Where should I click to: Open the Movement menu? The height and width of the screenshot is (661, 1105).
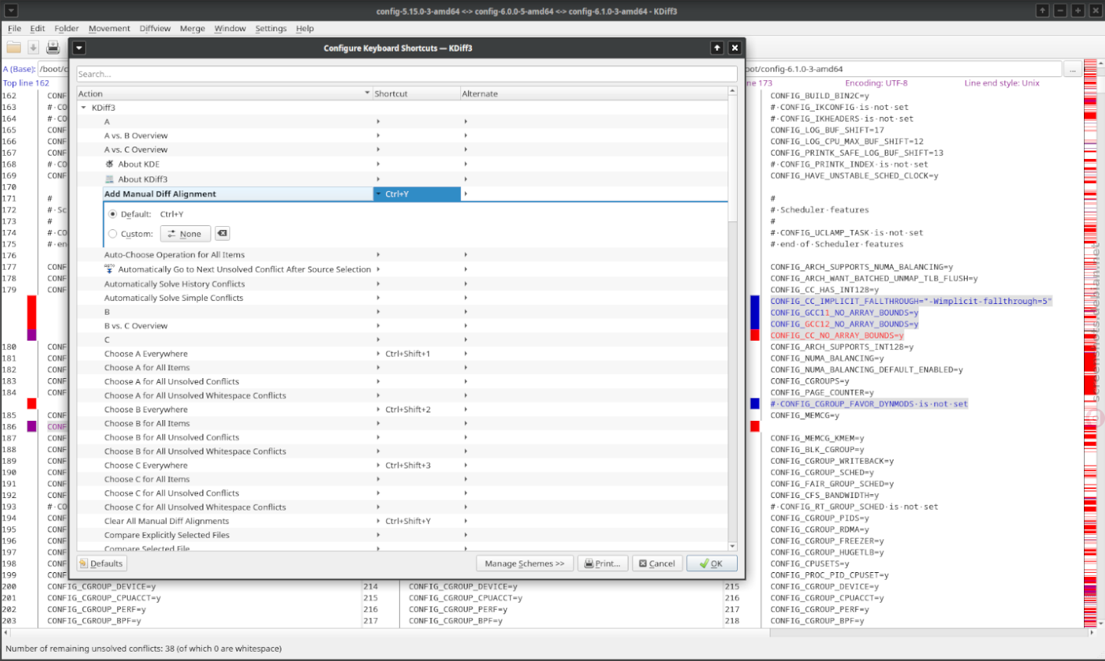coord(109,29)
